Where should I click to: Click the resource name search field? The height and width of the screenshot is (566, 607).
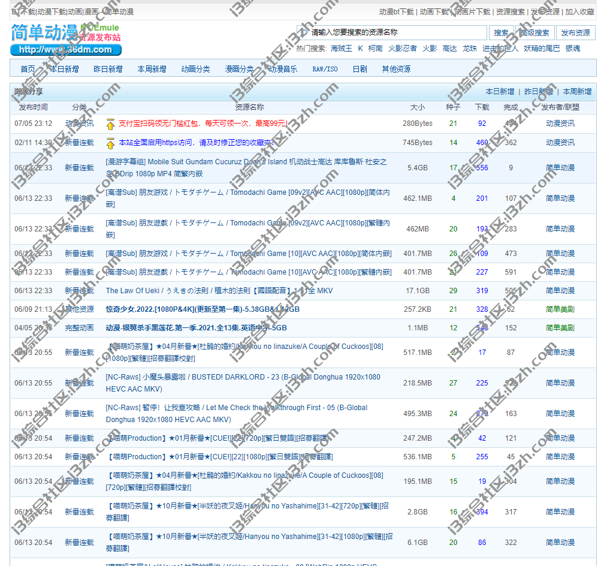click(x=391, y=32)
